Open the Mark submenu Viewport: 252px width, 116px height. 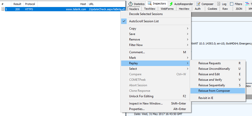[x=187, y=58]
